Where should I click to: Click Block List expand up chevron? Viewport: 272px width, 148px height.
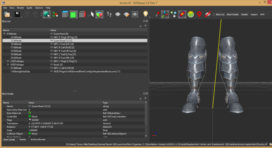[145, 26]
